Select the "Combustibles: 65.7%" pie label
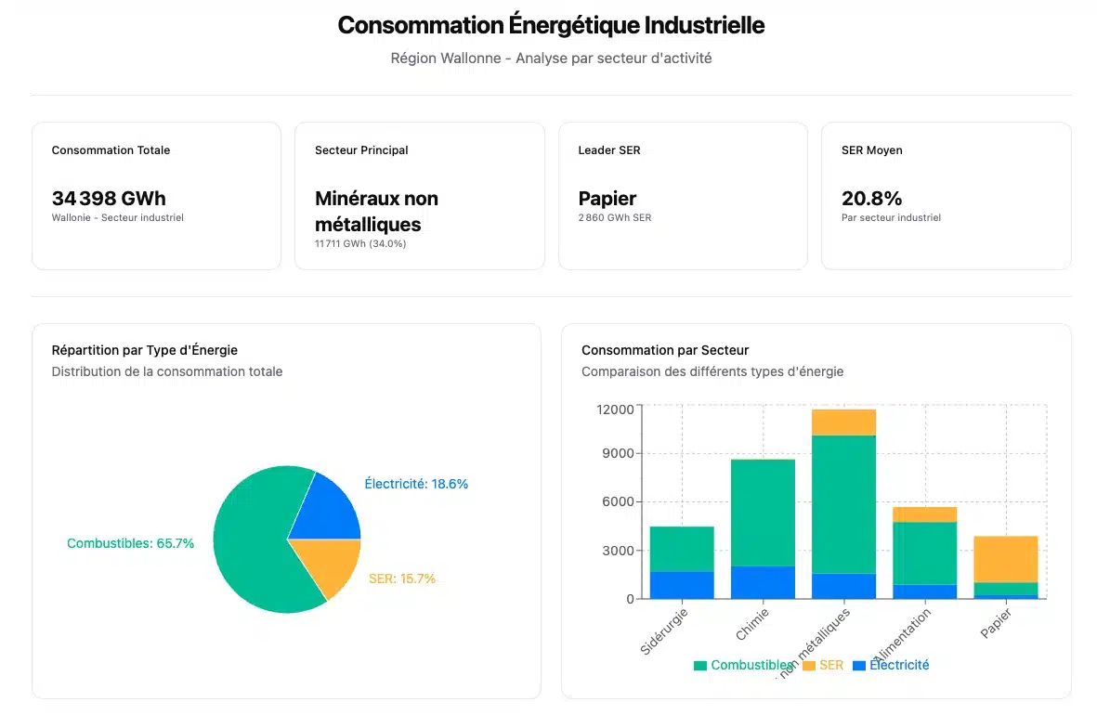Viewport: 1097px width, 715px height. [131, 544]
